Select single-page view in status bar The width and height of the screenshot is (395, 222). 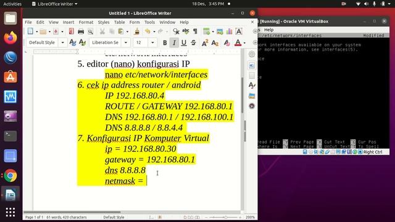(x=185, y=217)
